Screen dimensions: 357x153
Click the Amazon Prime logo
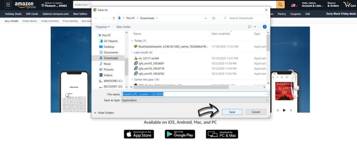[25, 5]
